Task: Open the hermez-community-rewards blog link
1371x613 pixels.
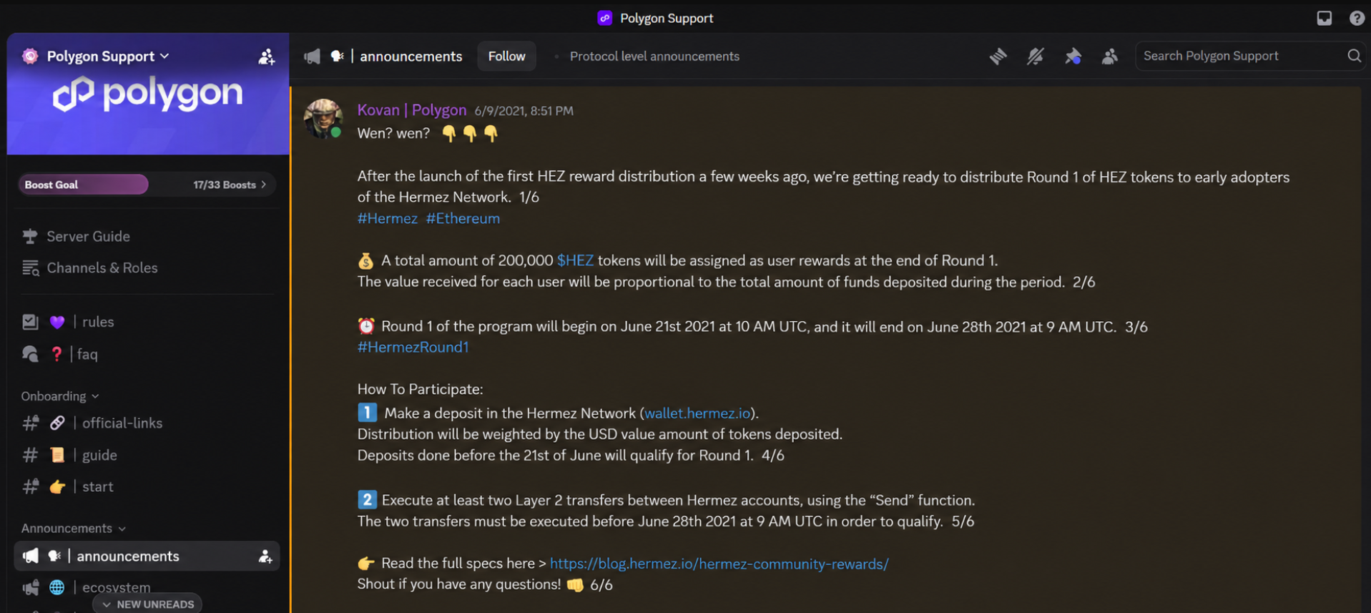Action: pyautogui.click(x=719, y=564)
